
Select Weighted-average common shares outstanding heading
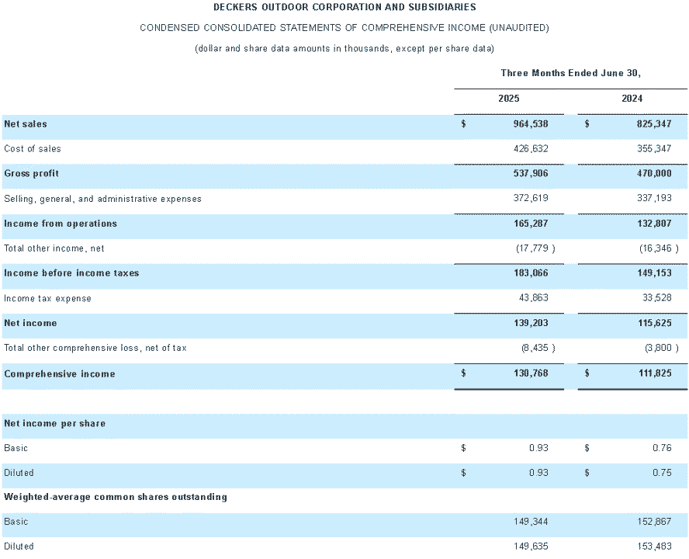[x=115, y=497]
